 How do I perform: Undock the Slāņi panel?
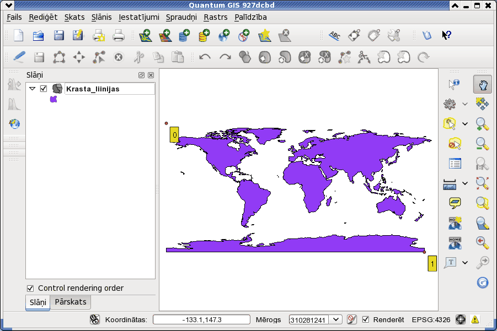tap(141, 75)
